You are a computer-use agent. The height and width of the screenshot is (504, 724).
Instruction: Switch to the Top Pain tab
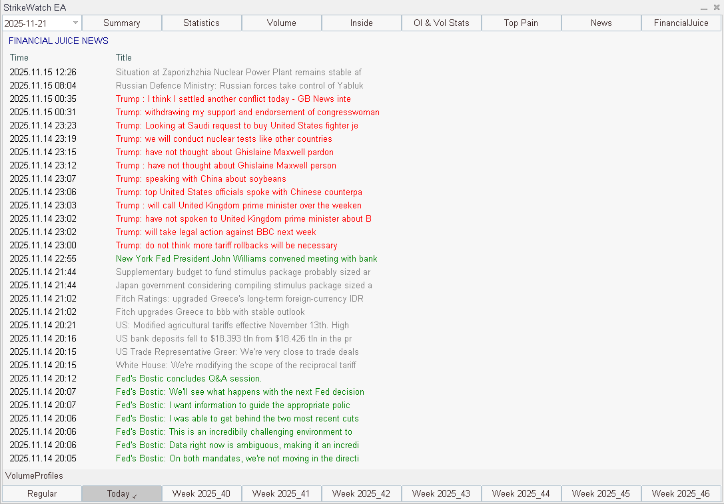(x=521, y=23)
